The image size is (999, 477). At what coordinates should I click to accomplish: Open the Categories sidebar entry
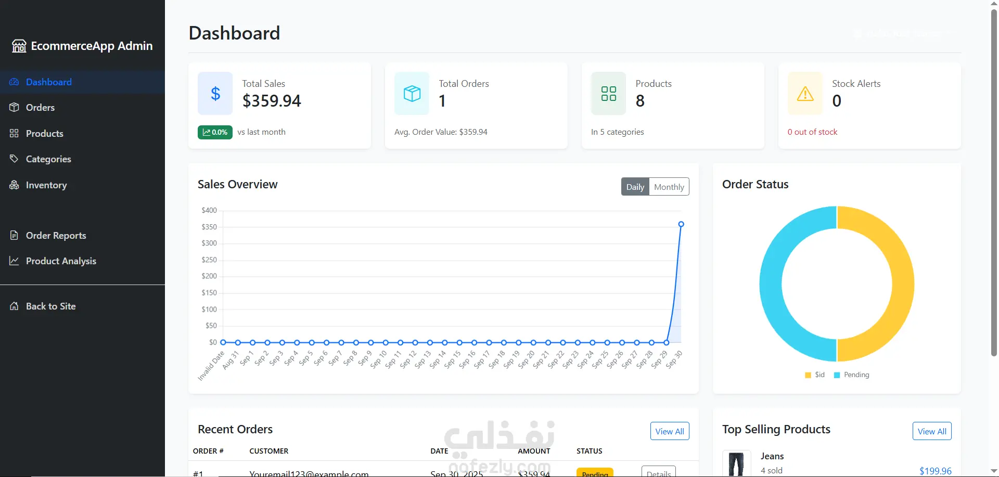[82, 159]
